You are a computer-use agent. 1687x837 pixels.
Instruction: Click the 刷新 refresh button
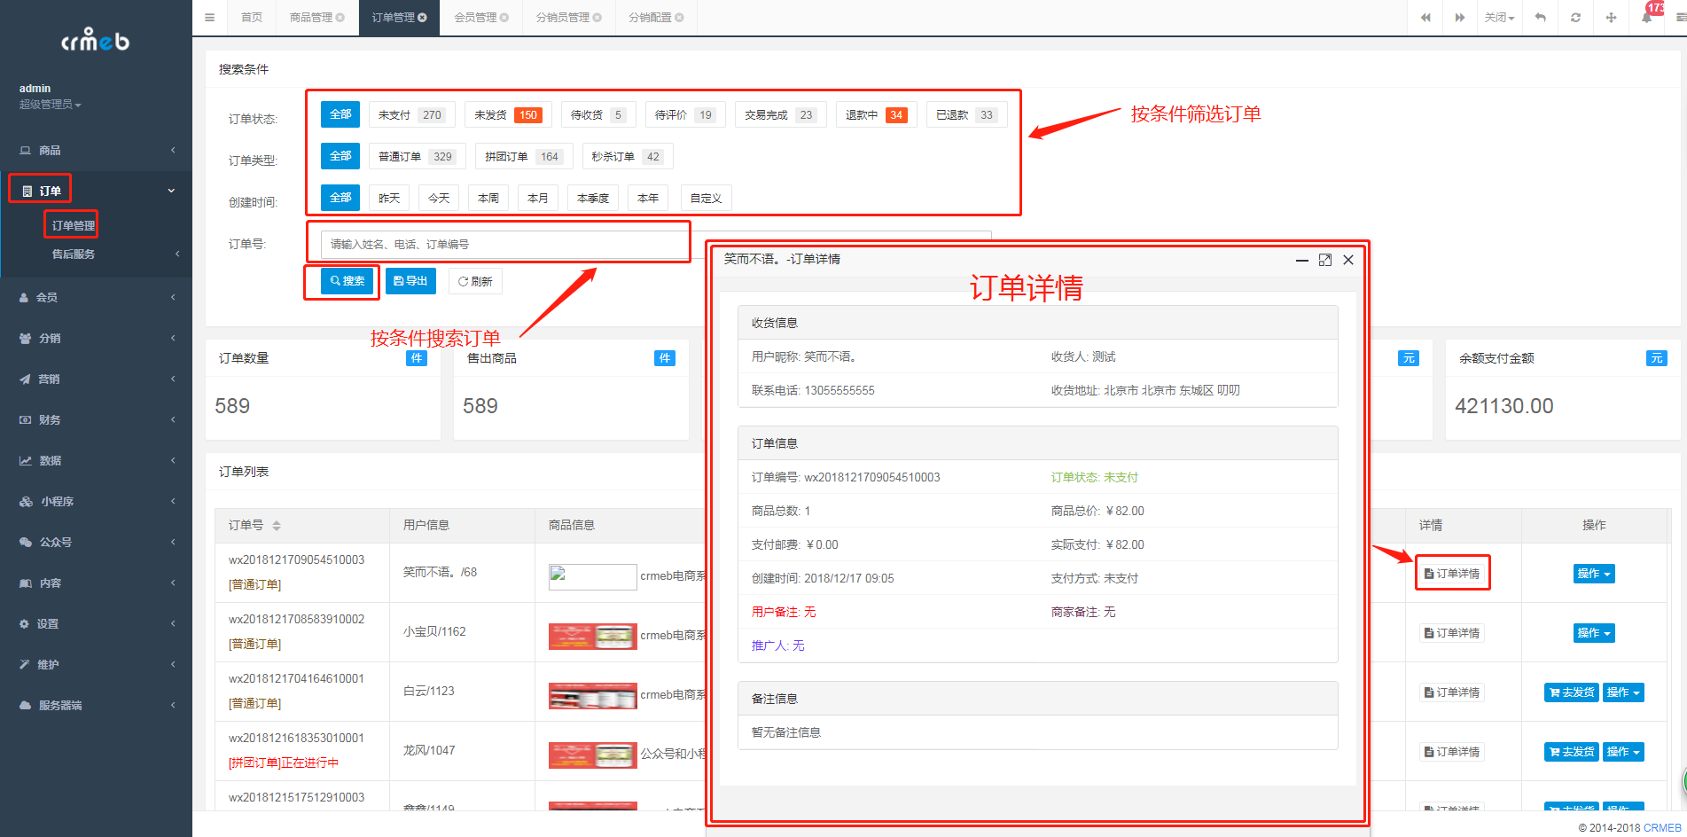(x=475, y=281)
